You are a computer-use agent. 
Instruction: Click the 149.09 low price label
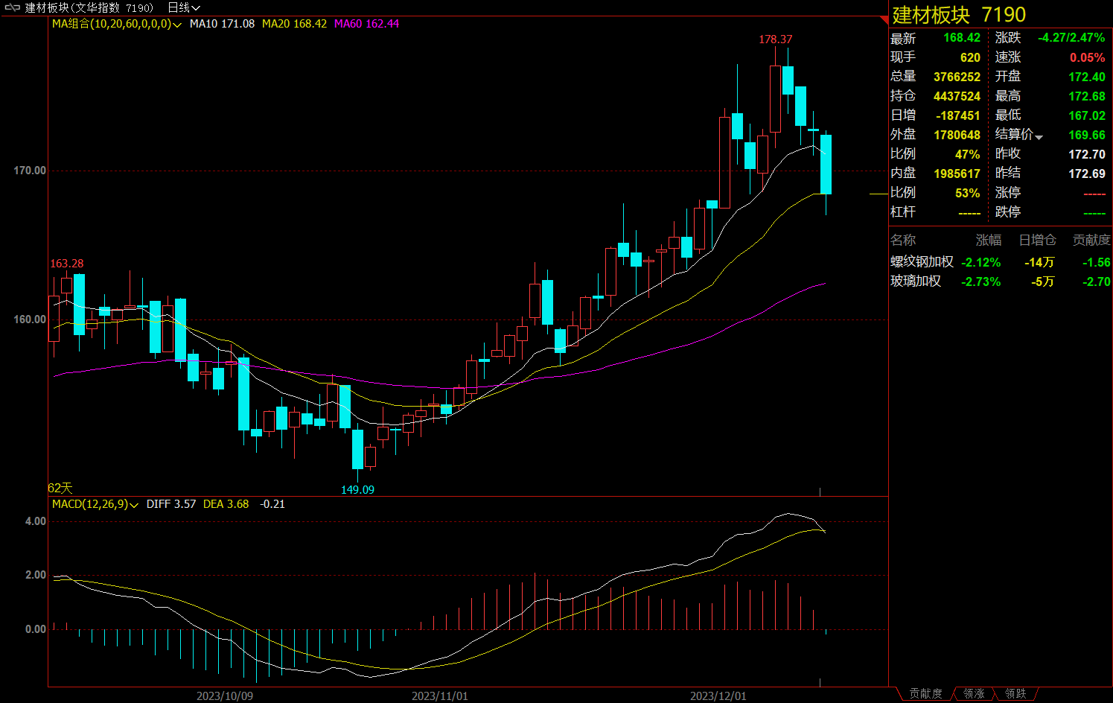(x=357, y=490)
